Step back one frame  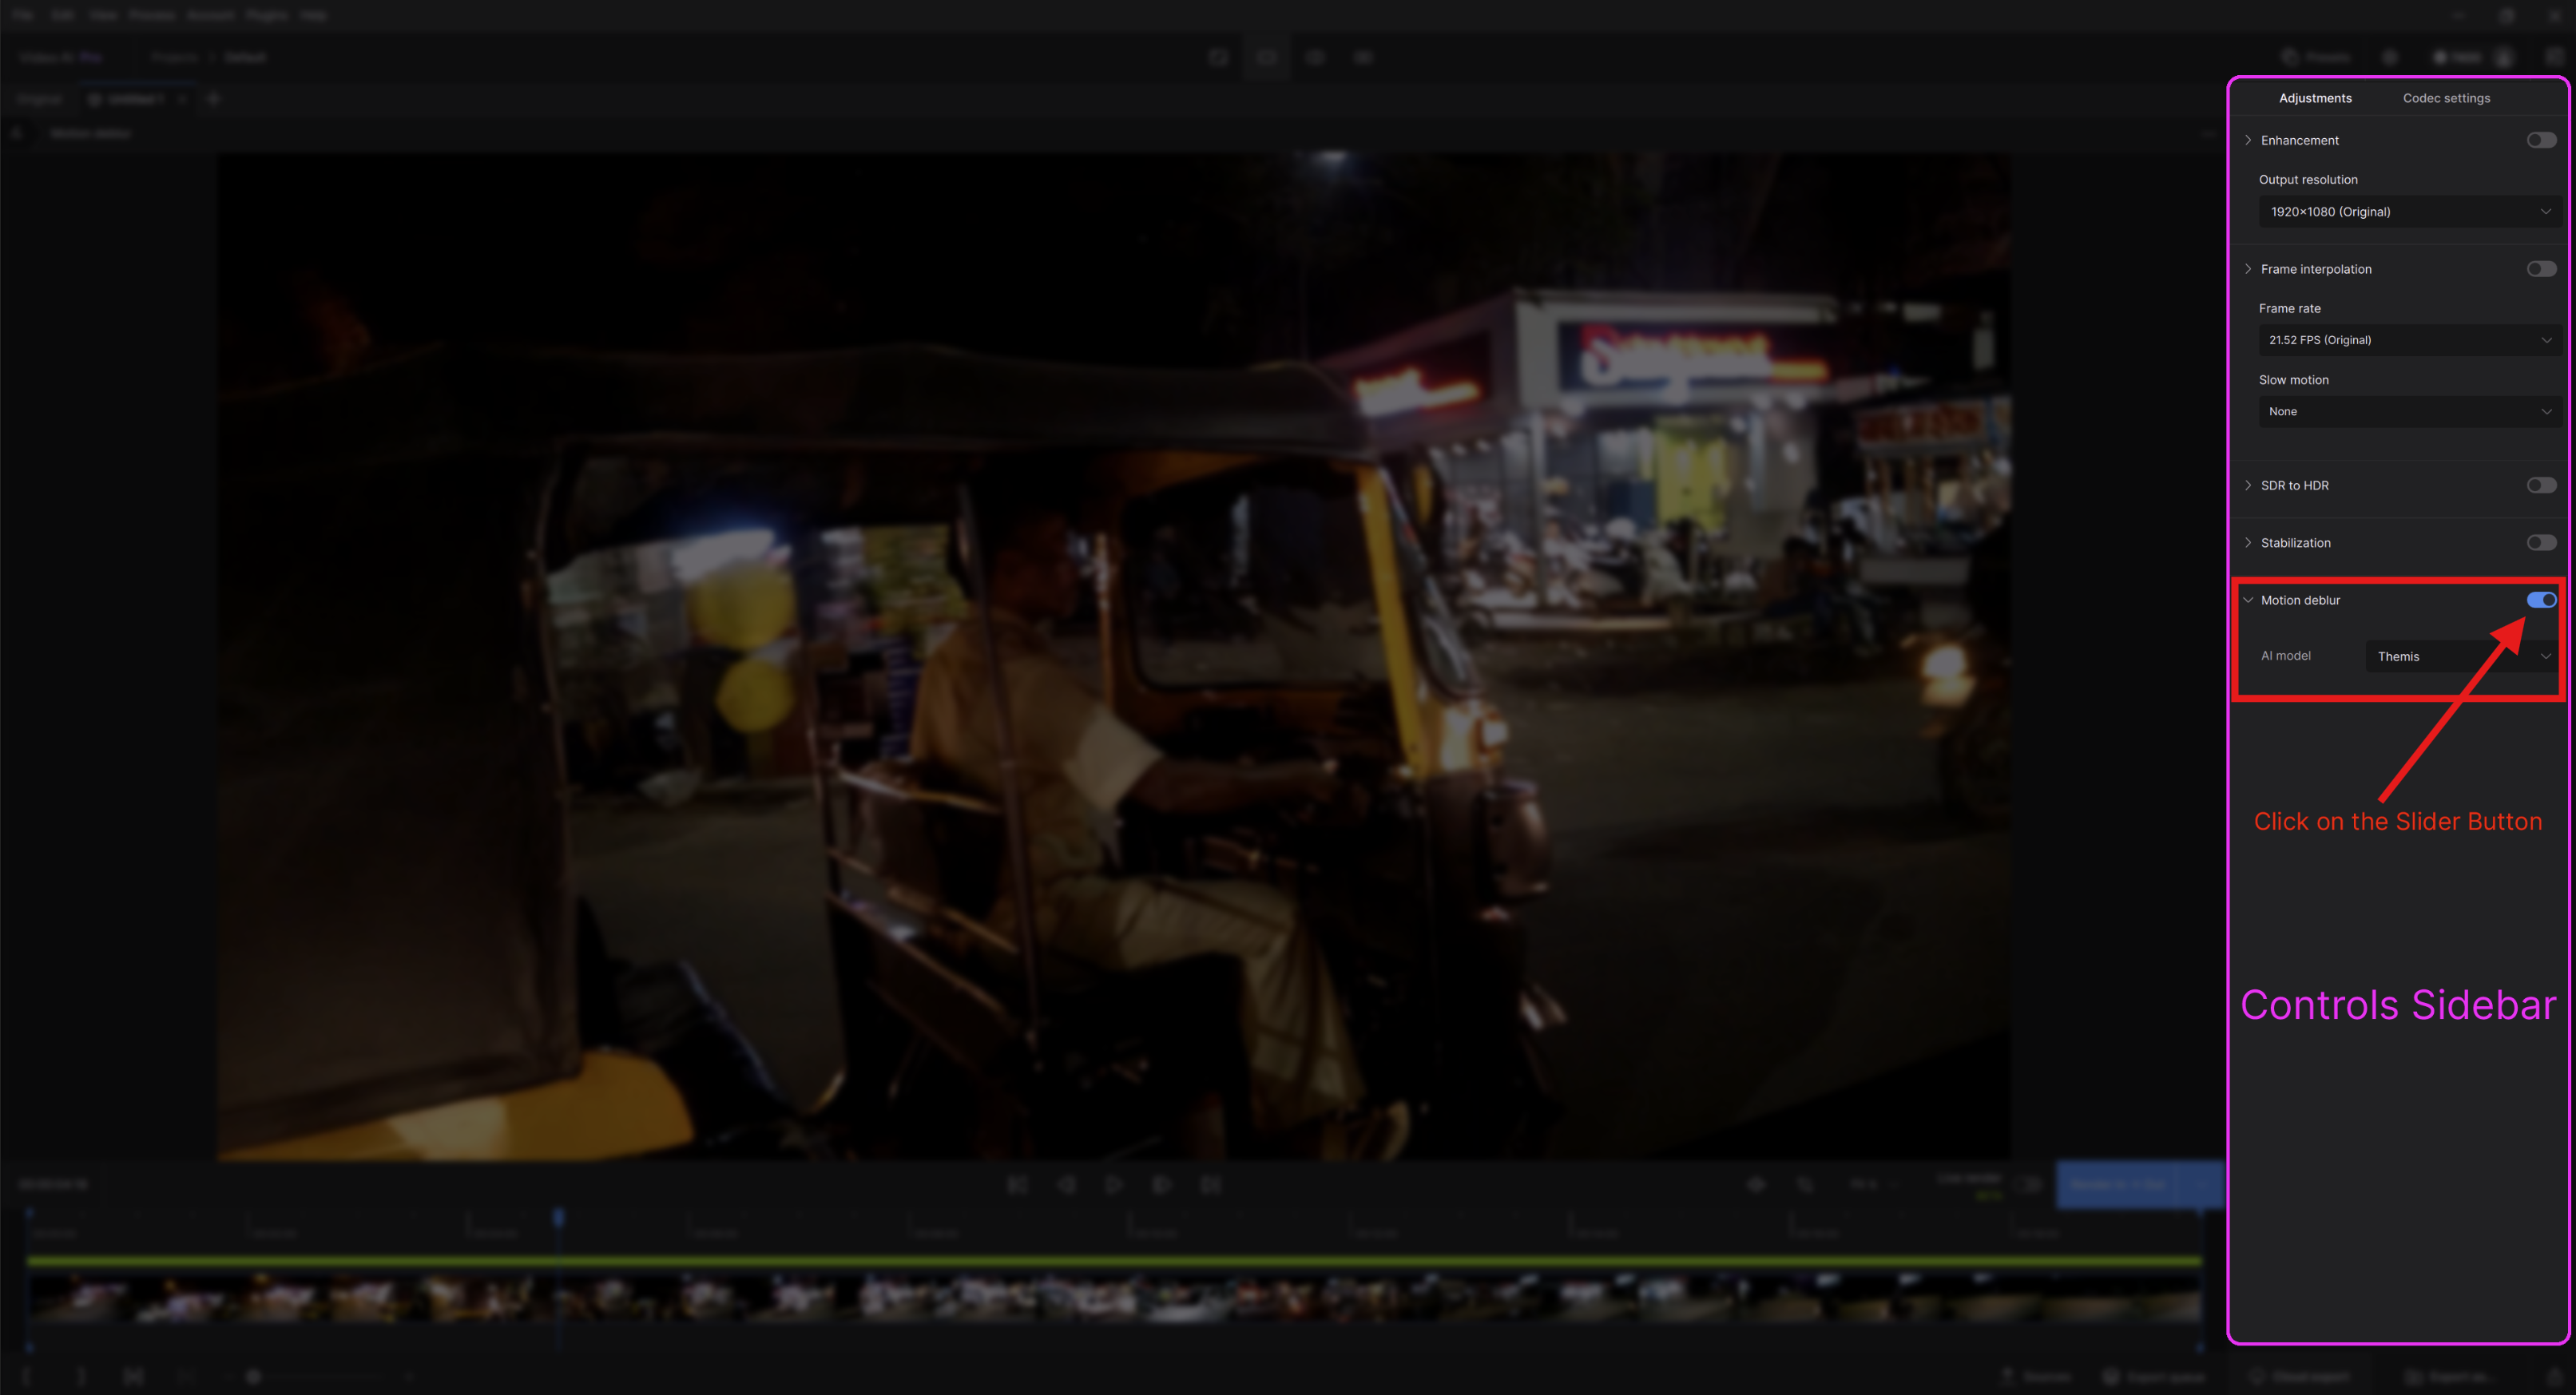(1066, 1185)
